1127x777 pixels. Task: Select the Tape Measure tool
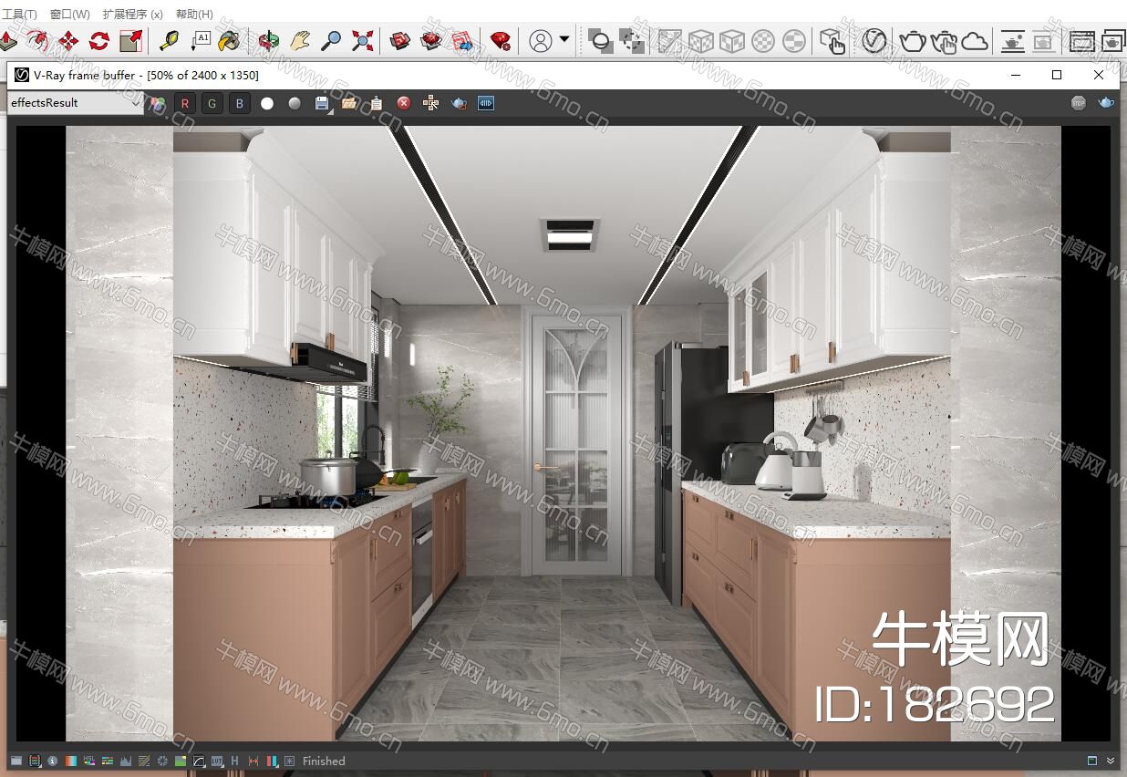pos(169,40)
